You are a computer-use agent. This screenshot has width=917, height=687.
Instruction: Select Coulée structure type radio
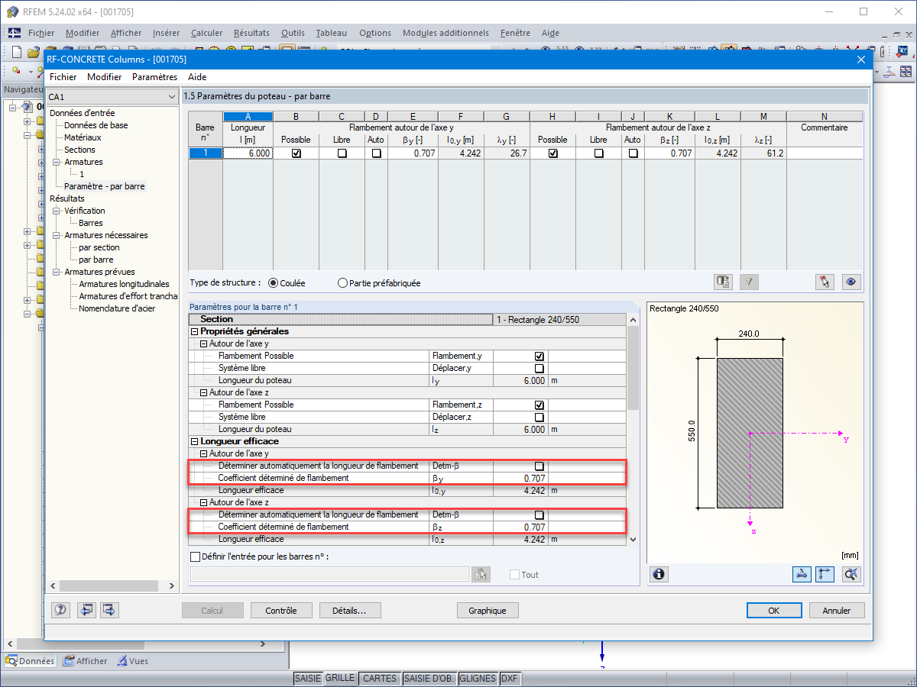click(x=274, y=282)
